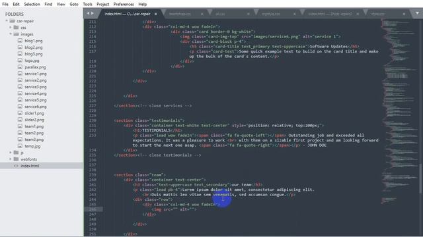Viewport: 423px width, 237px height.
Task: Switch to the mystyle.css tab
Action: point(271,14)
